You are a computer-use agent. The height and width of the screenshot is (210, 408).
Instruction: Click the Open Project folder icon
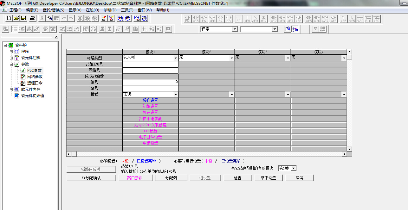coord(16,18)
